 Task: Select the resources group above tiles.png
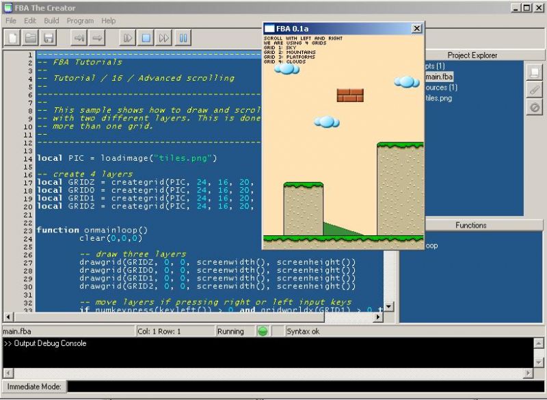441,88
